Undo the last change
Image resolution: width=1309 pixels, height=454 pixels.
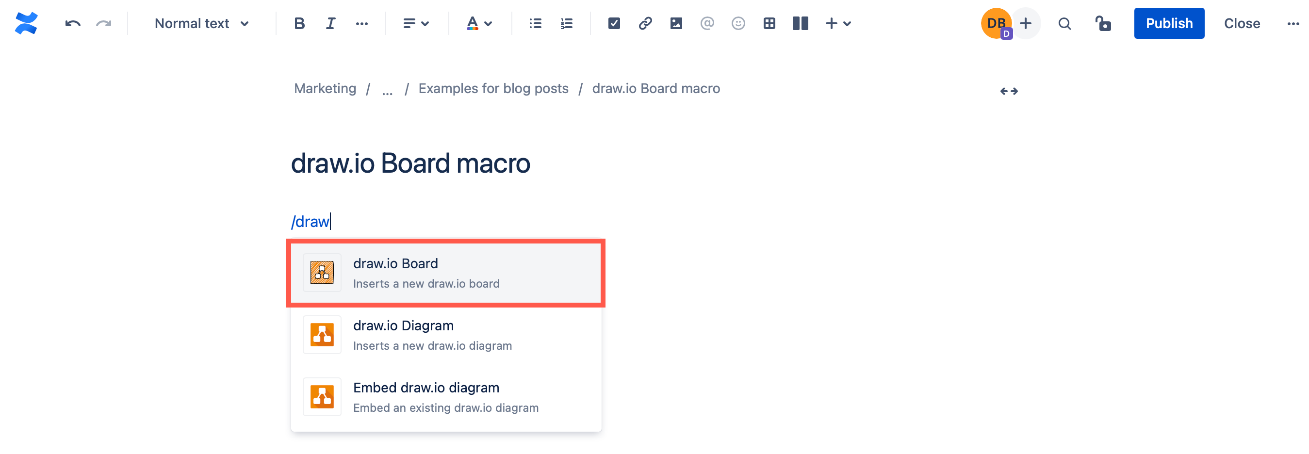[72, 23]
